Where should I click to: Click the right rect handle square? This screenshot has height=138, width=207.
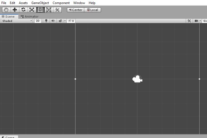(x=200, y=79)
